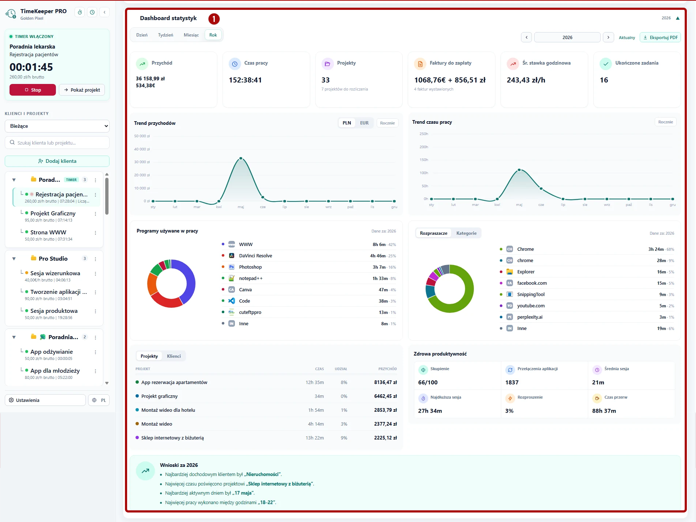696x522 pixels.
Task: Click the May peak point on revenue chart
Action: (241, 158)
